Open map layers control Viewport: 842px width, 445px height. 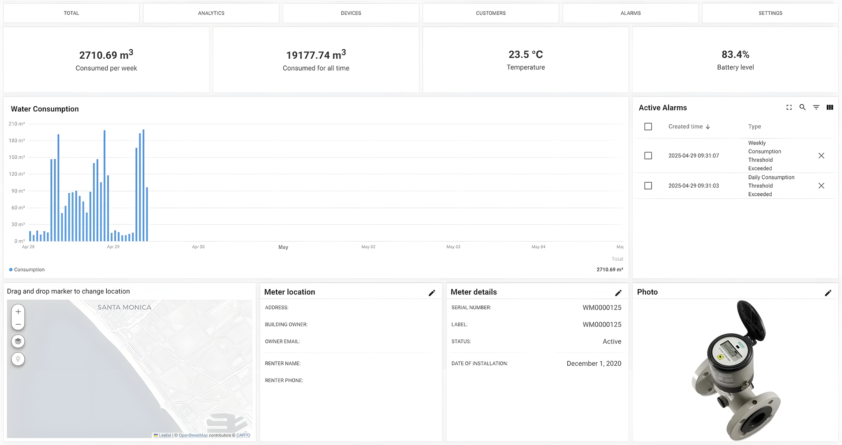coord(18,341)
